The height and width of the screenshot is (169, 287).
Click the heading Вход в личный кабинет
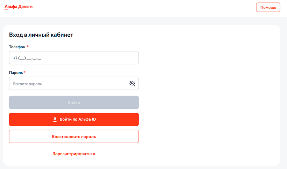click(x=41, y=35)
